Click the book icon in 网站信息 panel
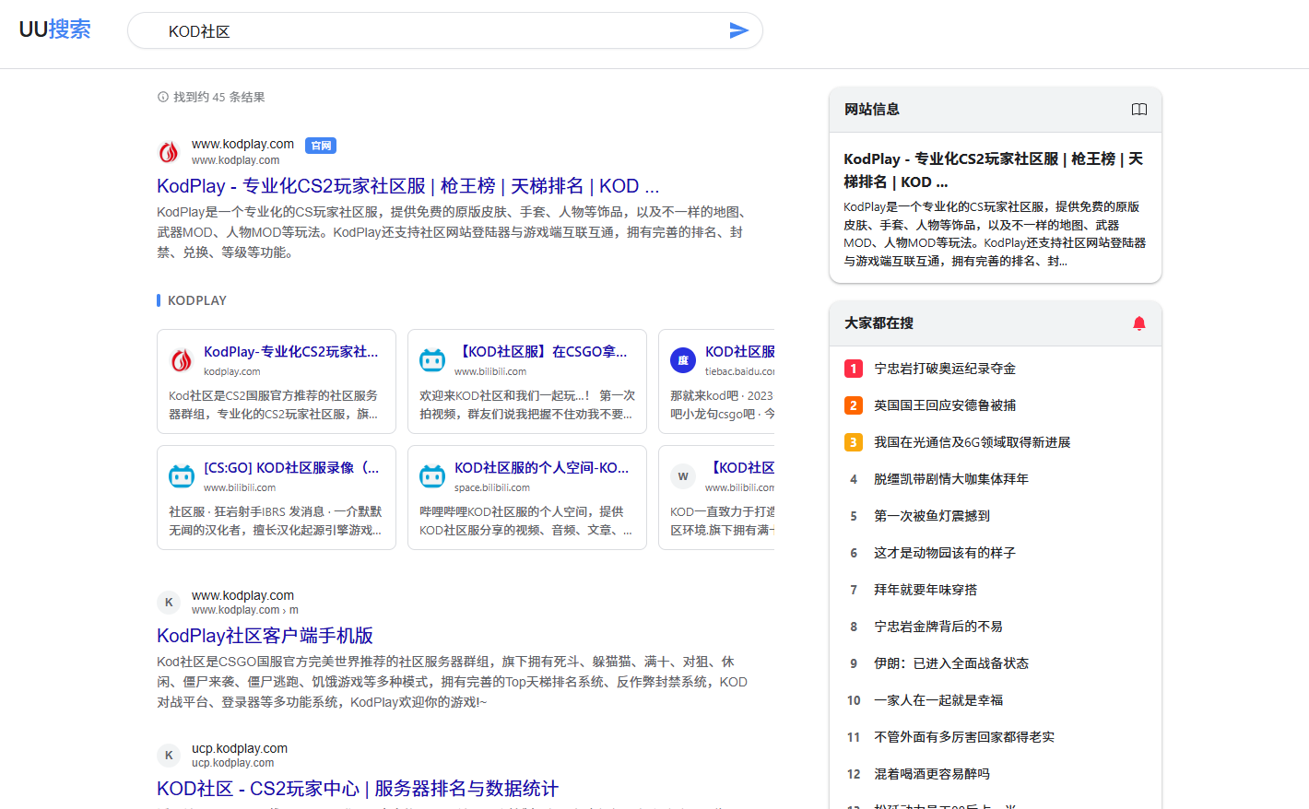1309x809 pixels. click(x=1139, y=110)
